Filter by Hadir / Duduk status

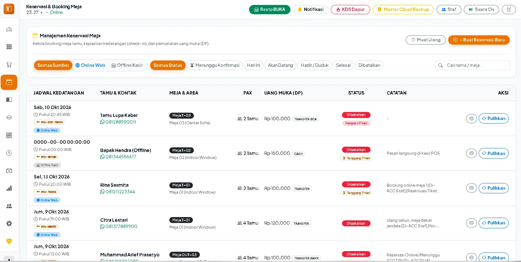(x=315, y=65)
